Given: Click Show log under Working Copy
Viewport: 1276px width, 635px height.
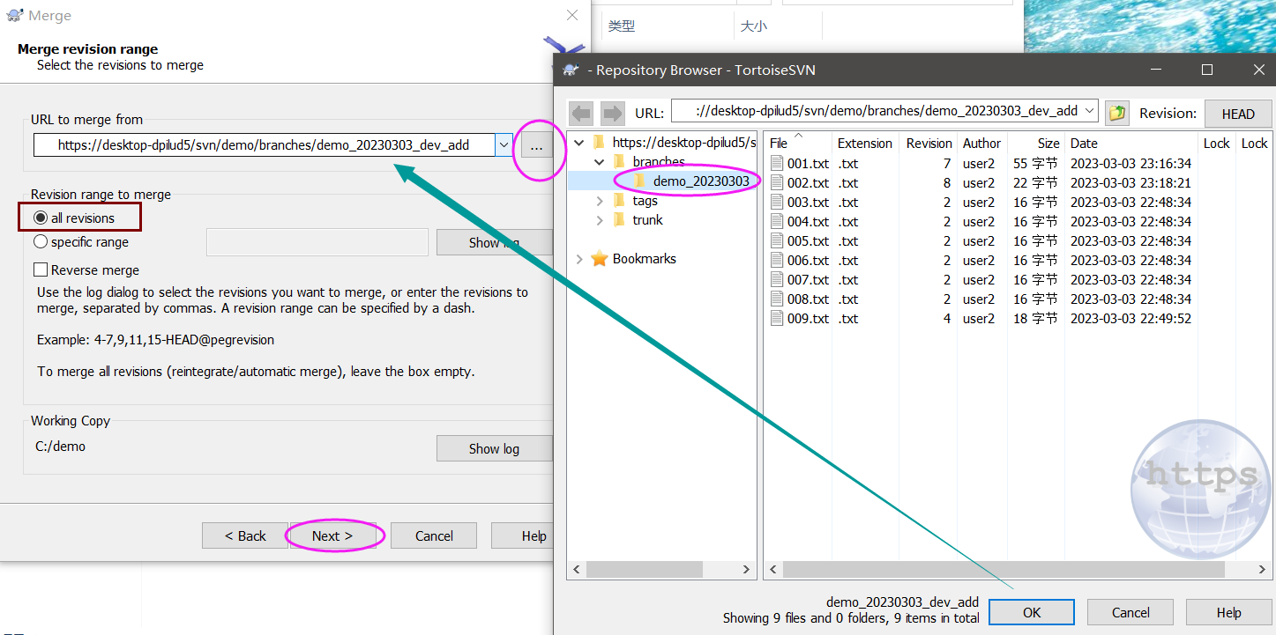Looking at the screenshot, I should pos(494,448).
